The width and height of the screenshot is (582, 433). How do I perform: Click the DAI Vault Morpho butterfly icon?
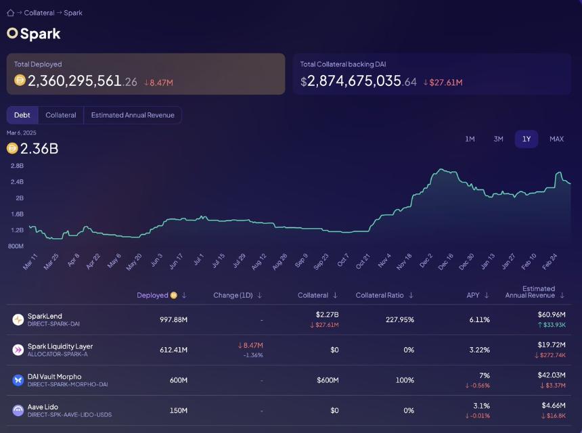(18, 380)
